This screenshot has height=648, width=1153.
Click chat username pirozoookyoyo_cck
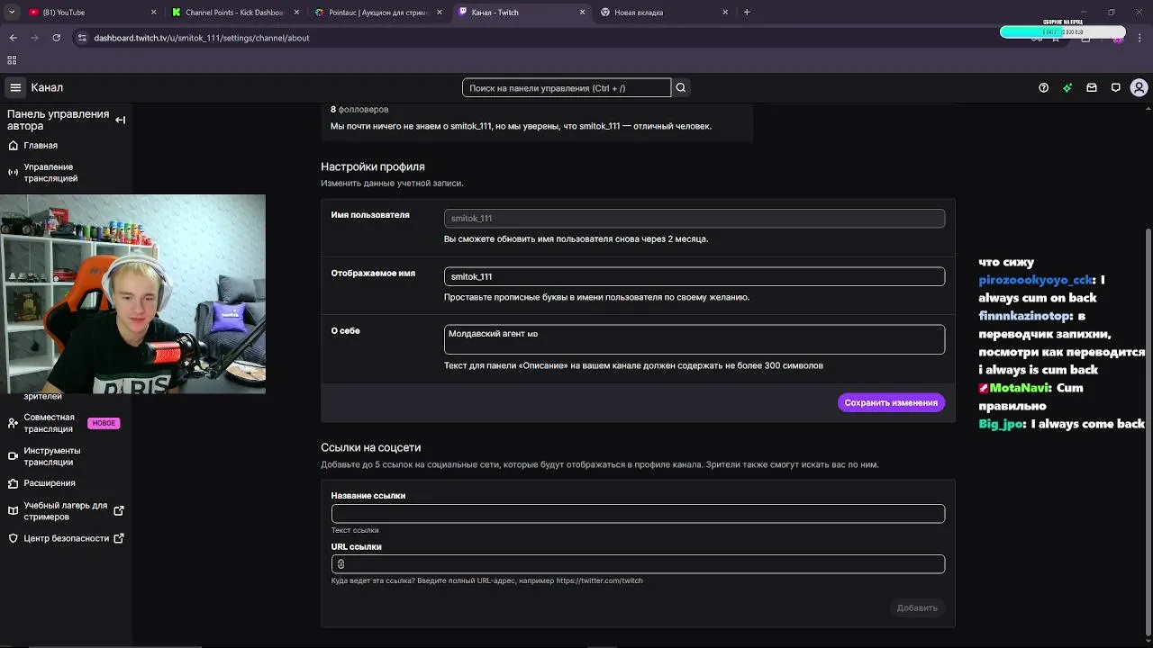point(1036,280)
